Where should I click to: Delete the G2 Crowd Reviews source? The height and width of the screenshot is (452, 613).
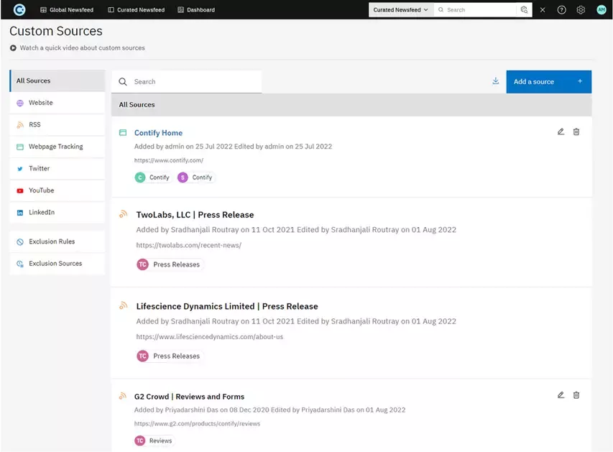(576, 395)
